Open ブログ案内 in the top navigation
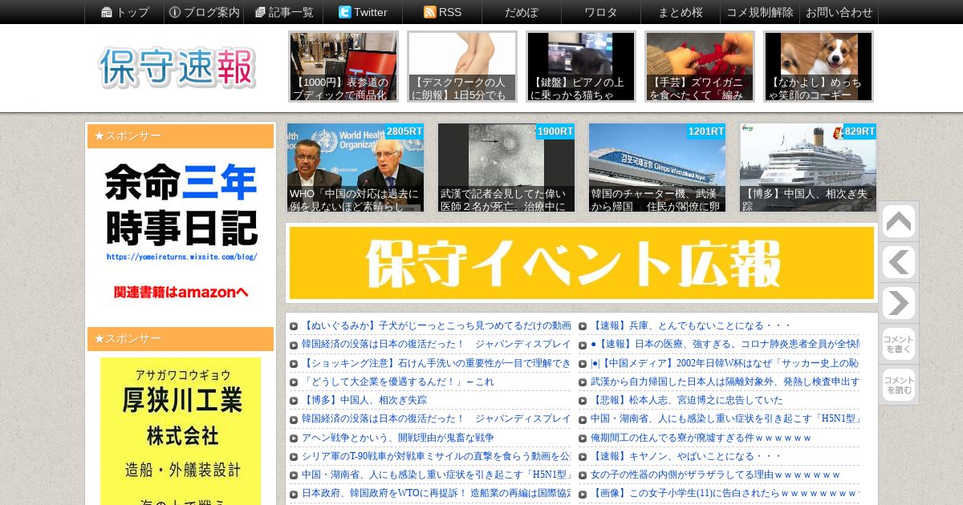This screenshot has height=505, width=963. coord(205,12)
